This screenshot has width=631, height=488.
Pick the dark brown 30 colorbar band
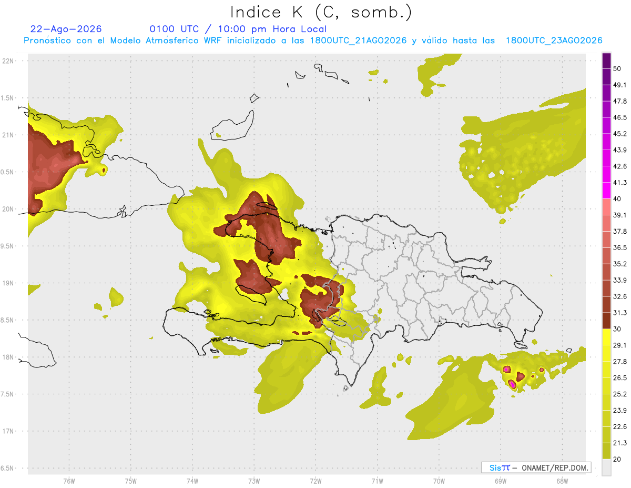(606, 320)
